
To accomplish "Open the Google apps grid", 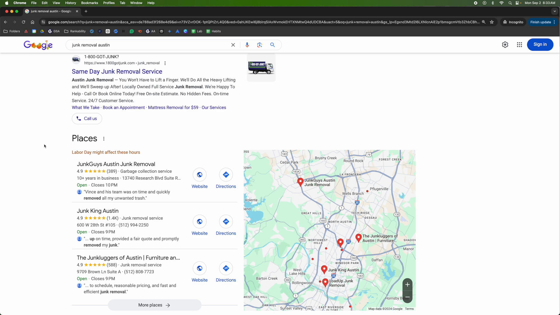I will pyautogui.click(x=519, y=45).
